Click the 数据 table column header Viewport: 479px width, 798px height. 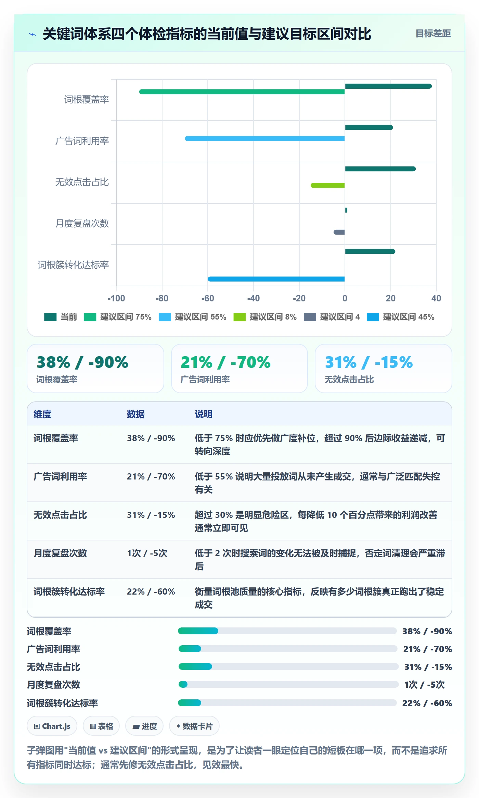(x=136, y=414)
